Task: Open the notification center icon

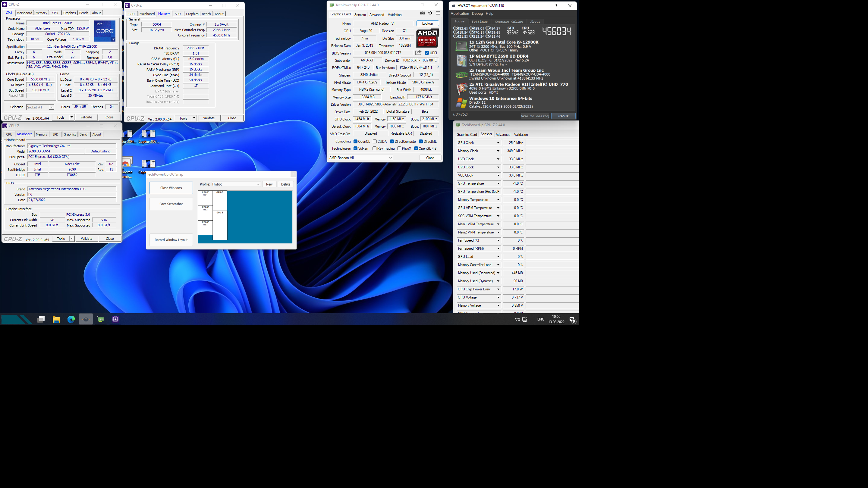Action: pos(573,320)
